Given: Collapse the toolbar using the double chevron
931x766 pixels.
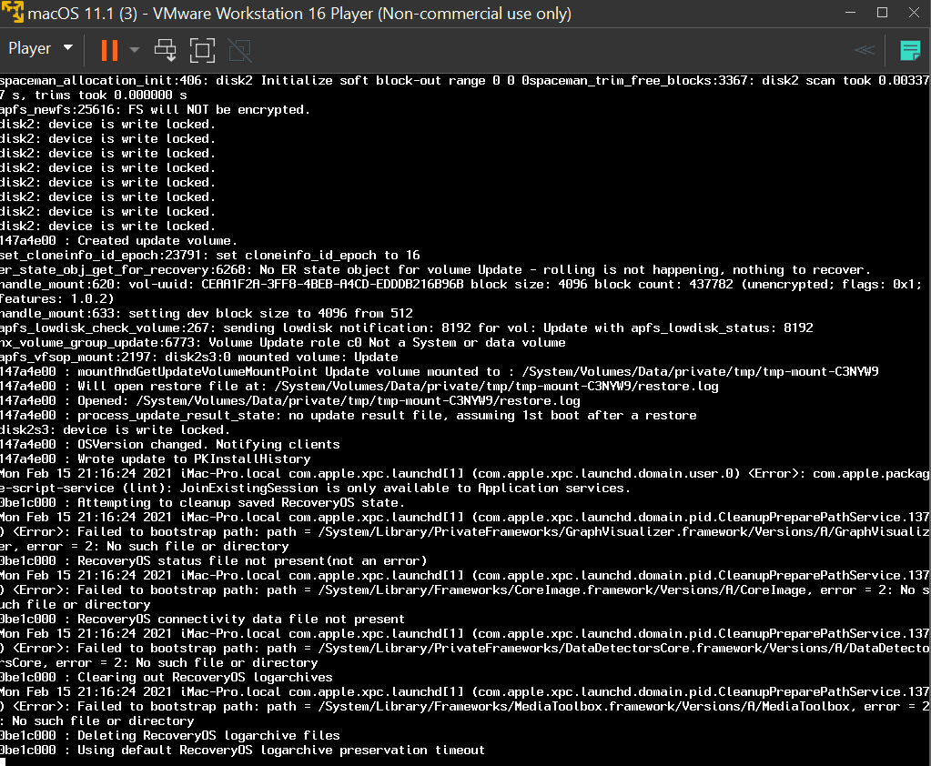Looking at the screenshot, I should (x=865, y=49).
